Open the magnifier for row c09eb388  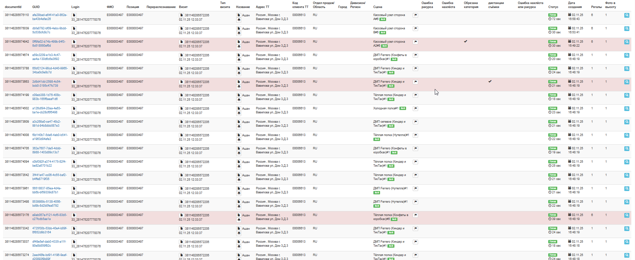tap(627, 95)
